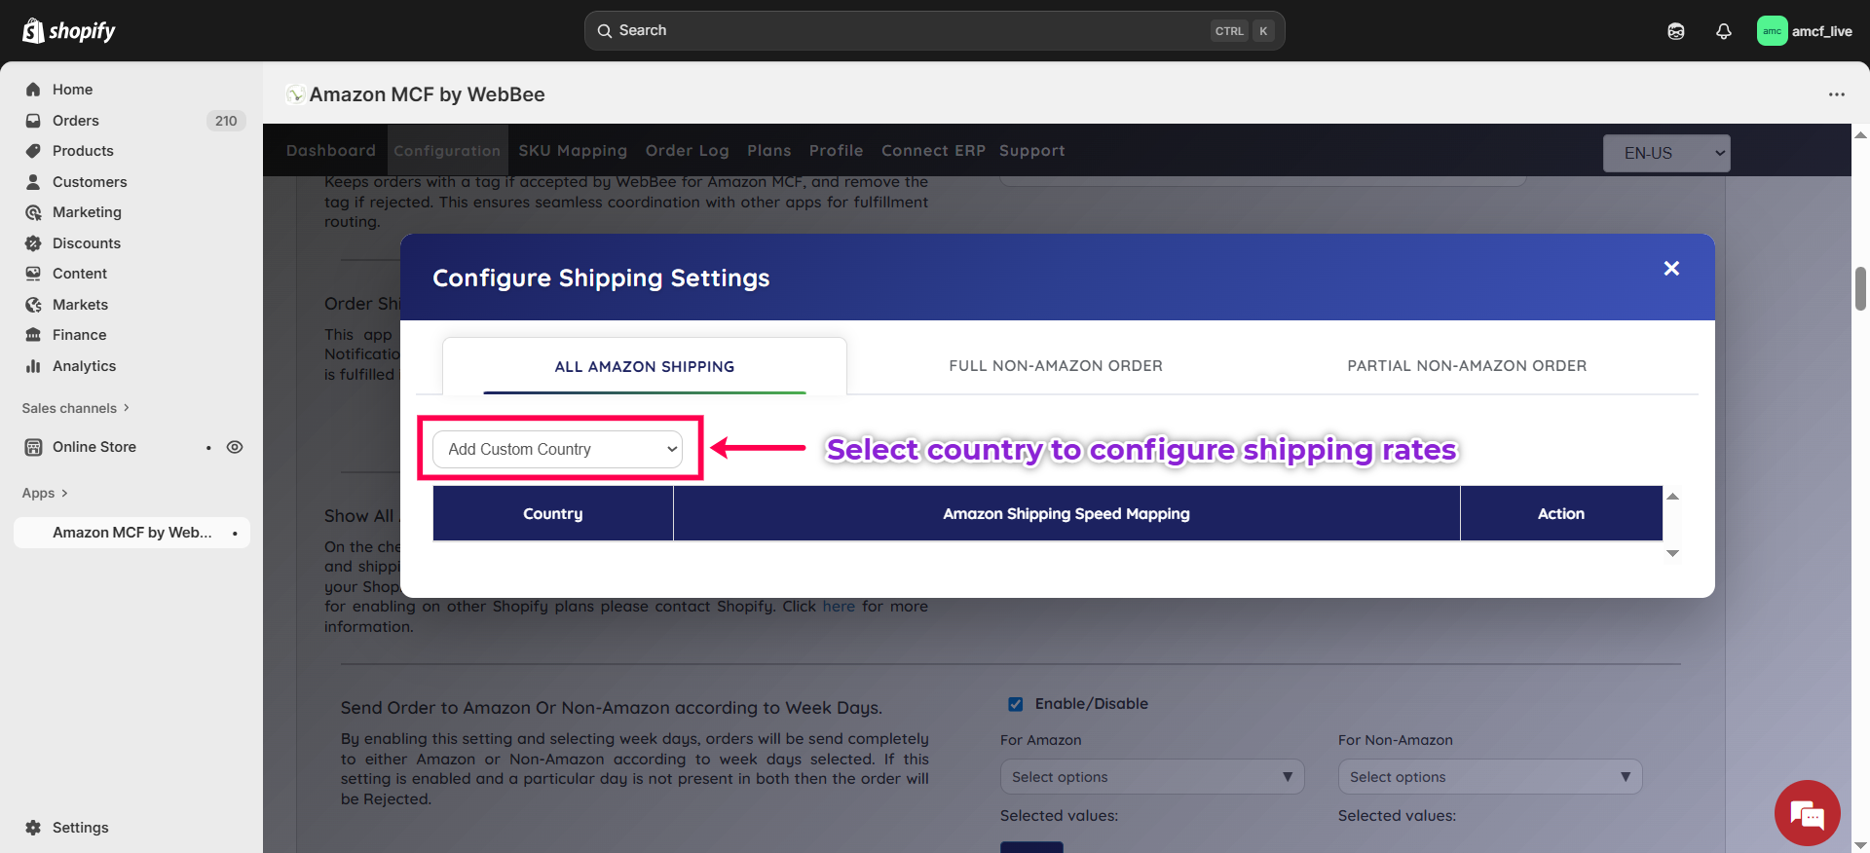Switch to Full Non-Amazon Order tab

click(x=1055, y=366)
